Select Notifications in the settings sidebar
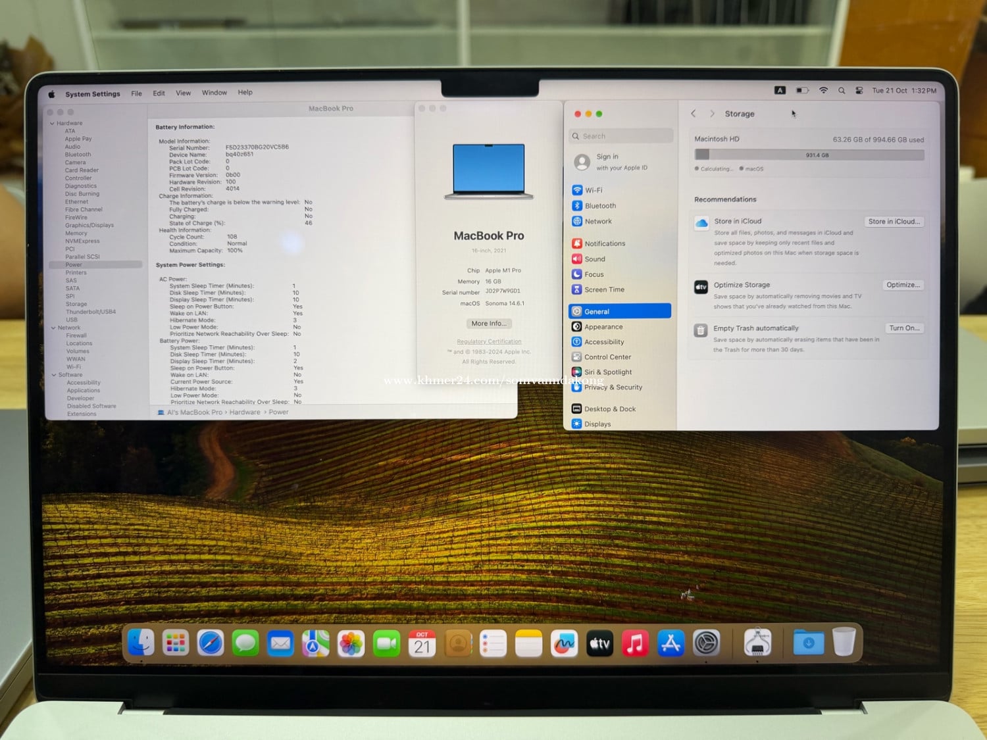This screenshot has height=740, width=987. (604, 243)
